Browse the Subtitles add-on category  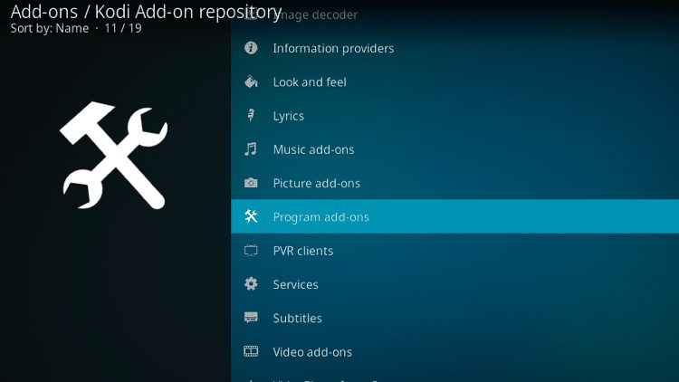(x=297, y=319)
